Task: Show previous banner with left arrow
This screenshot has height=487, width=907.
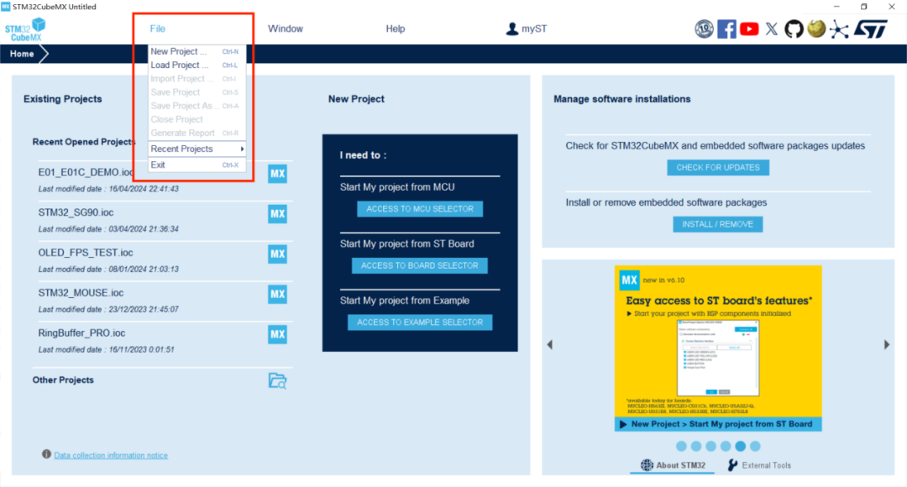Action: pos(549,345)
